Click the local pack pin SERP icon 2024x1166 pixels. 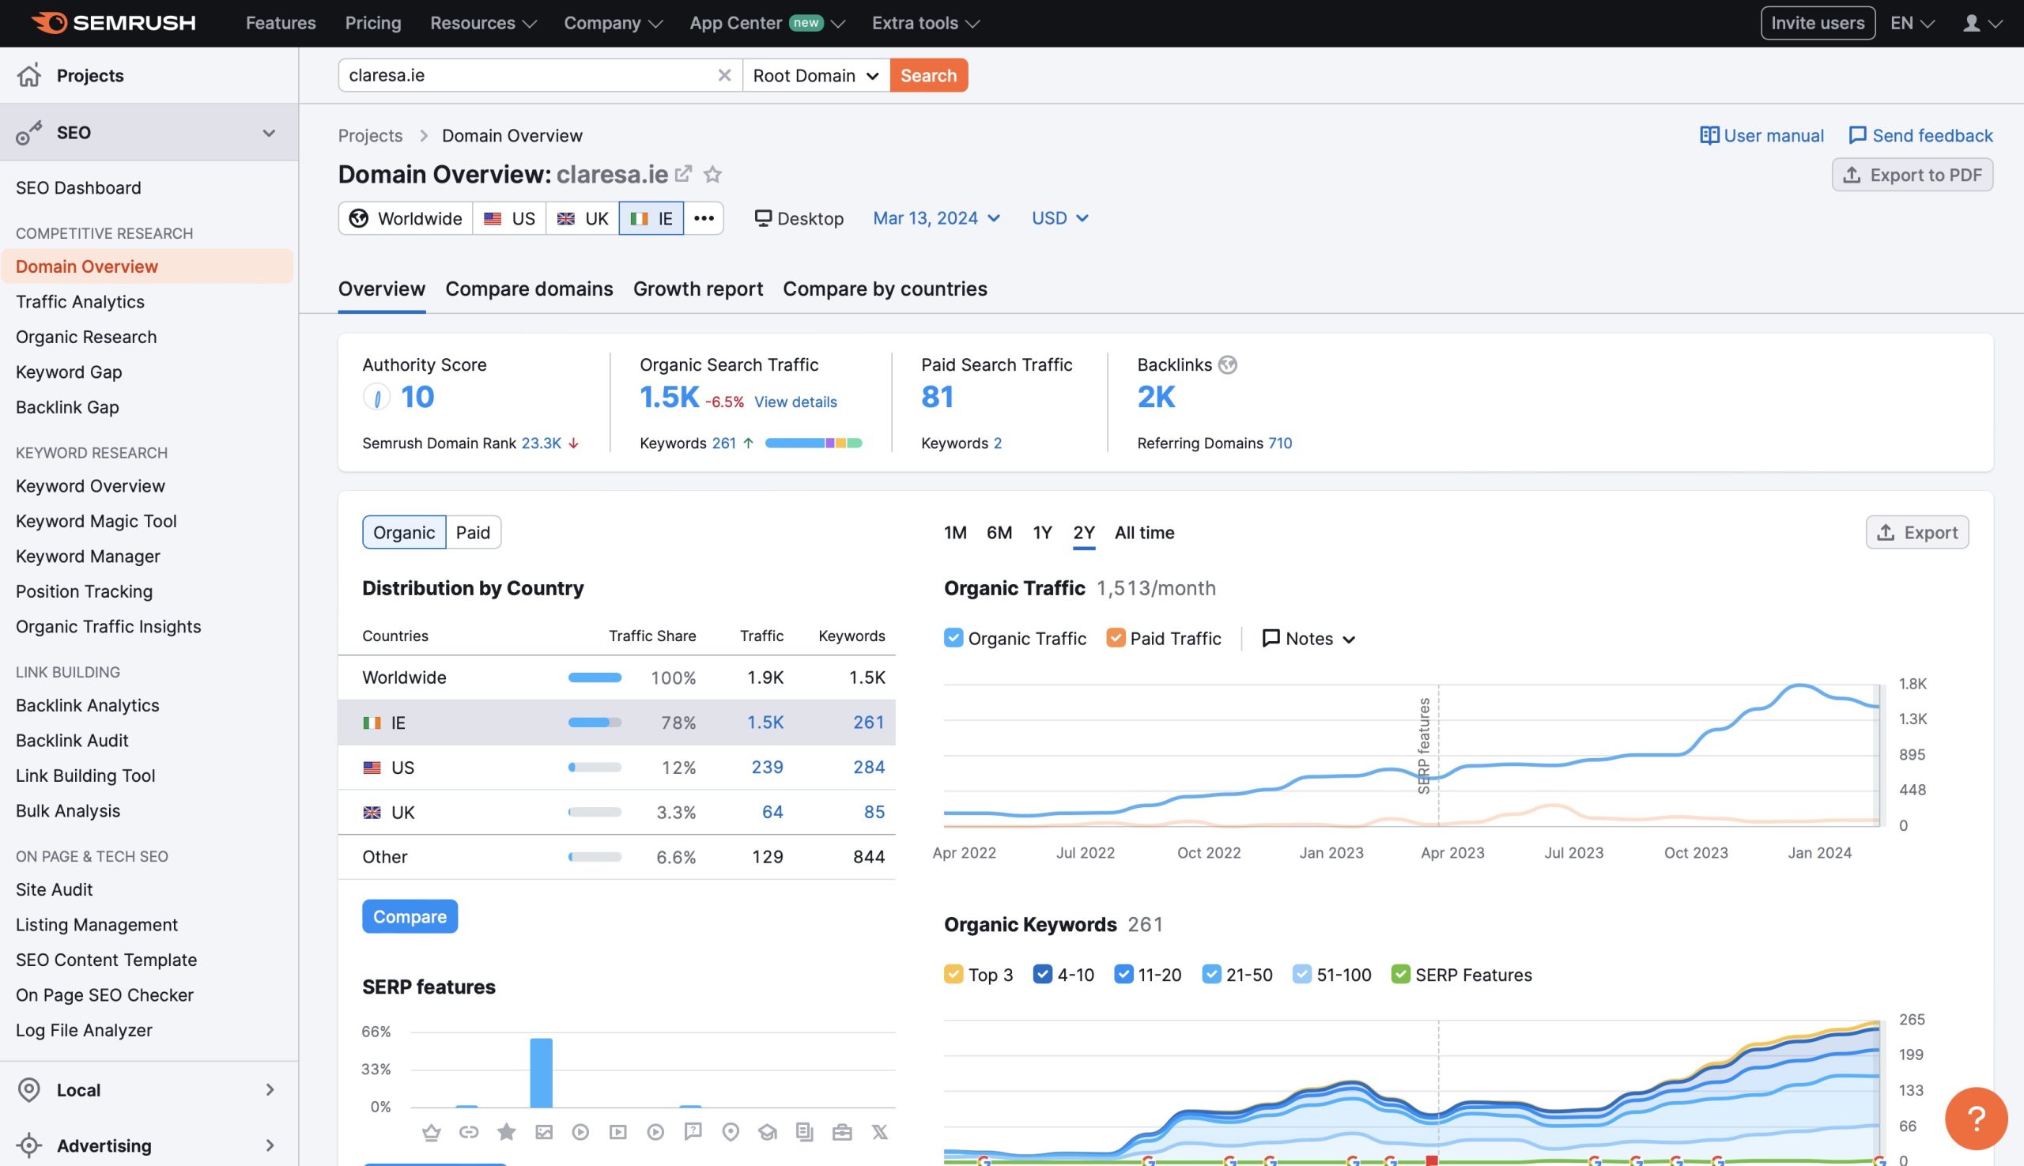pos(731,1131)
